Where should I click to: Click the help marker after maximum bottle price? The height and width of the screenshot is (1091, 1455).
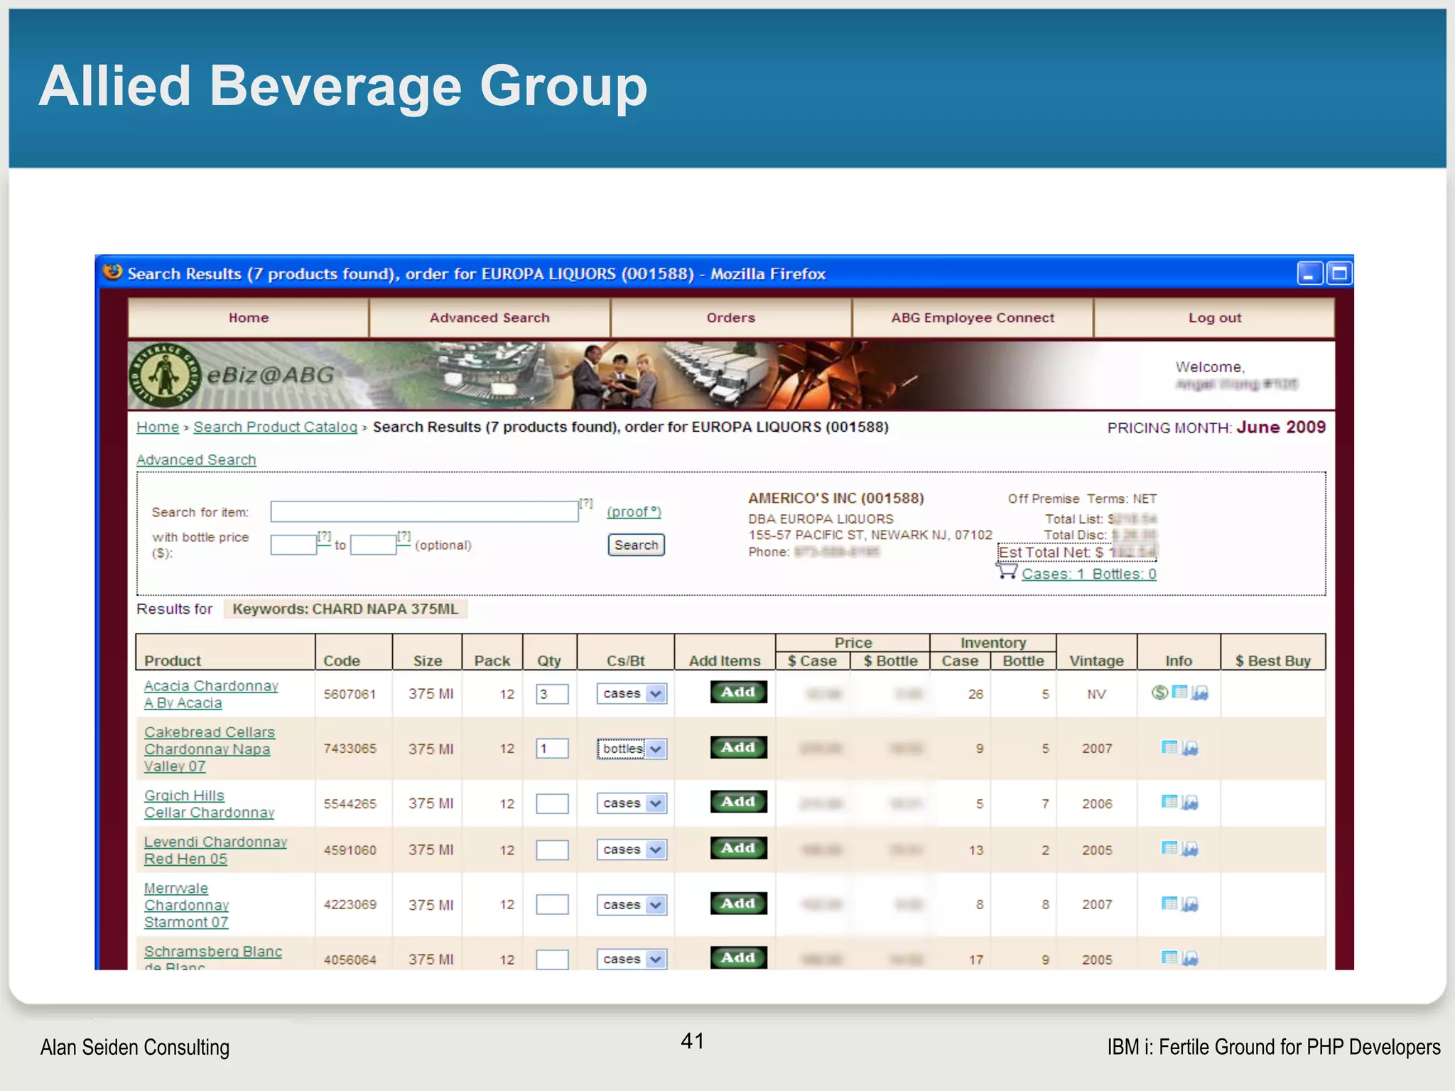[404, 536]
